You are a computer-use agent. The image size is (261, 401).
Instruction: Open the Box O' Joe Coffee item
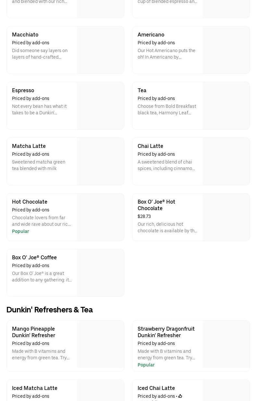34,257
